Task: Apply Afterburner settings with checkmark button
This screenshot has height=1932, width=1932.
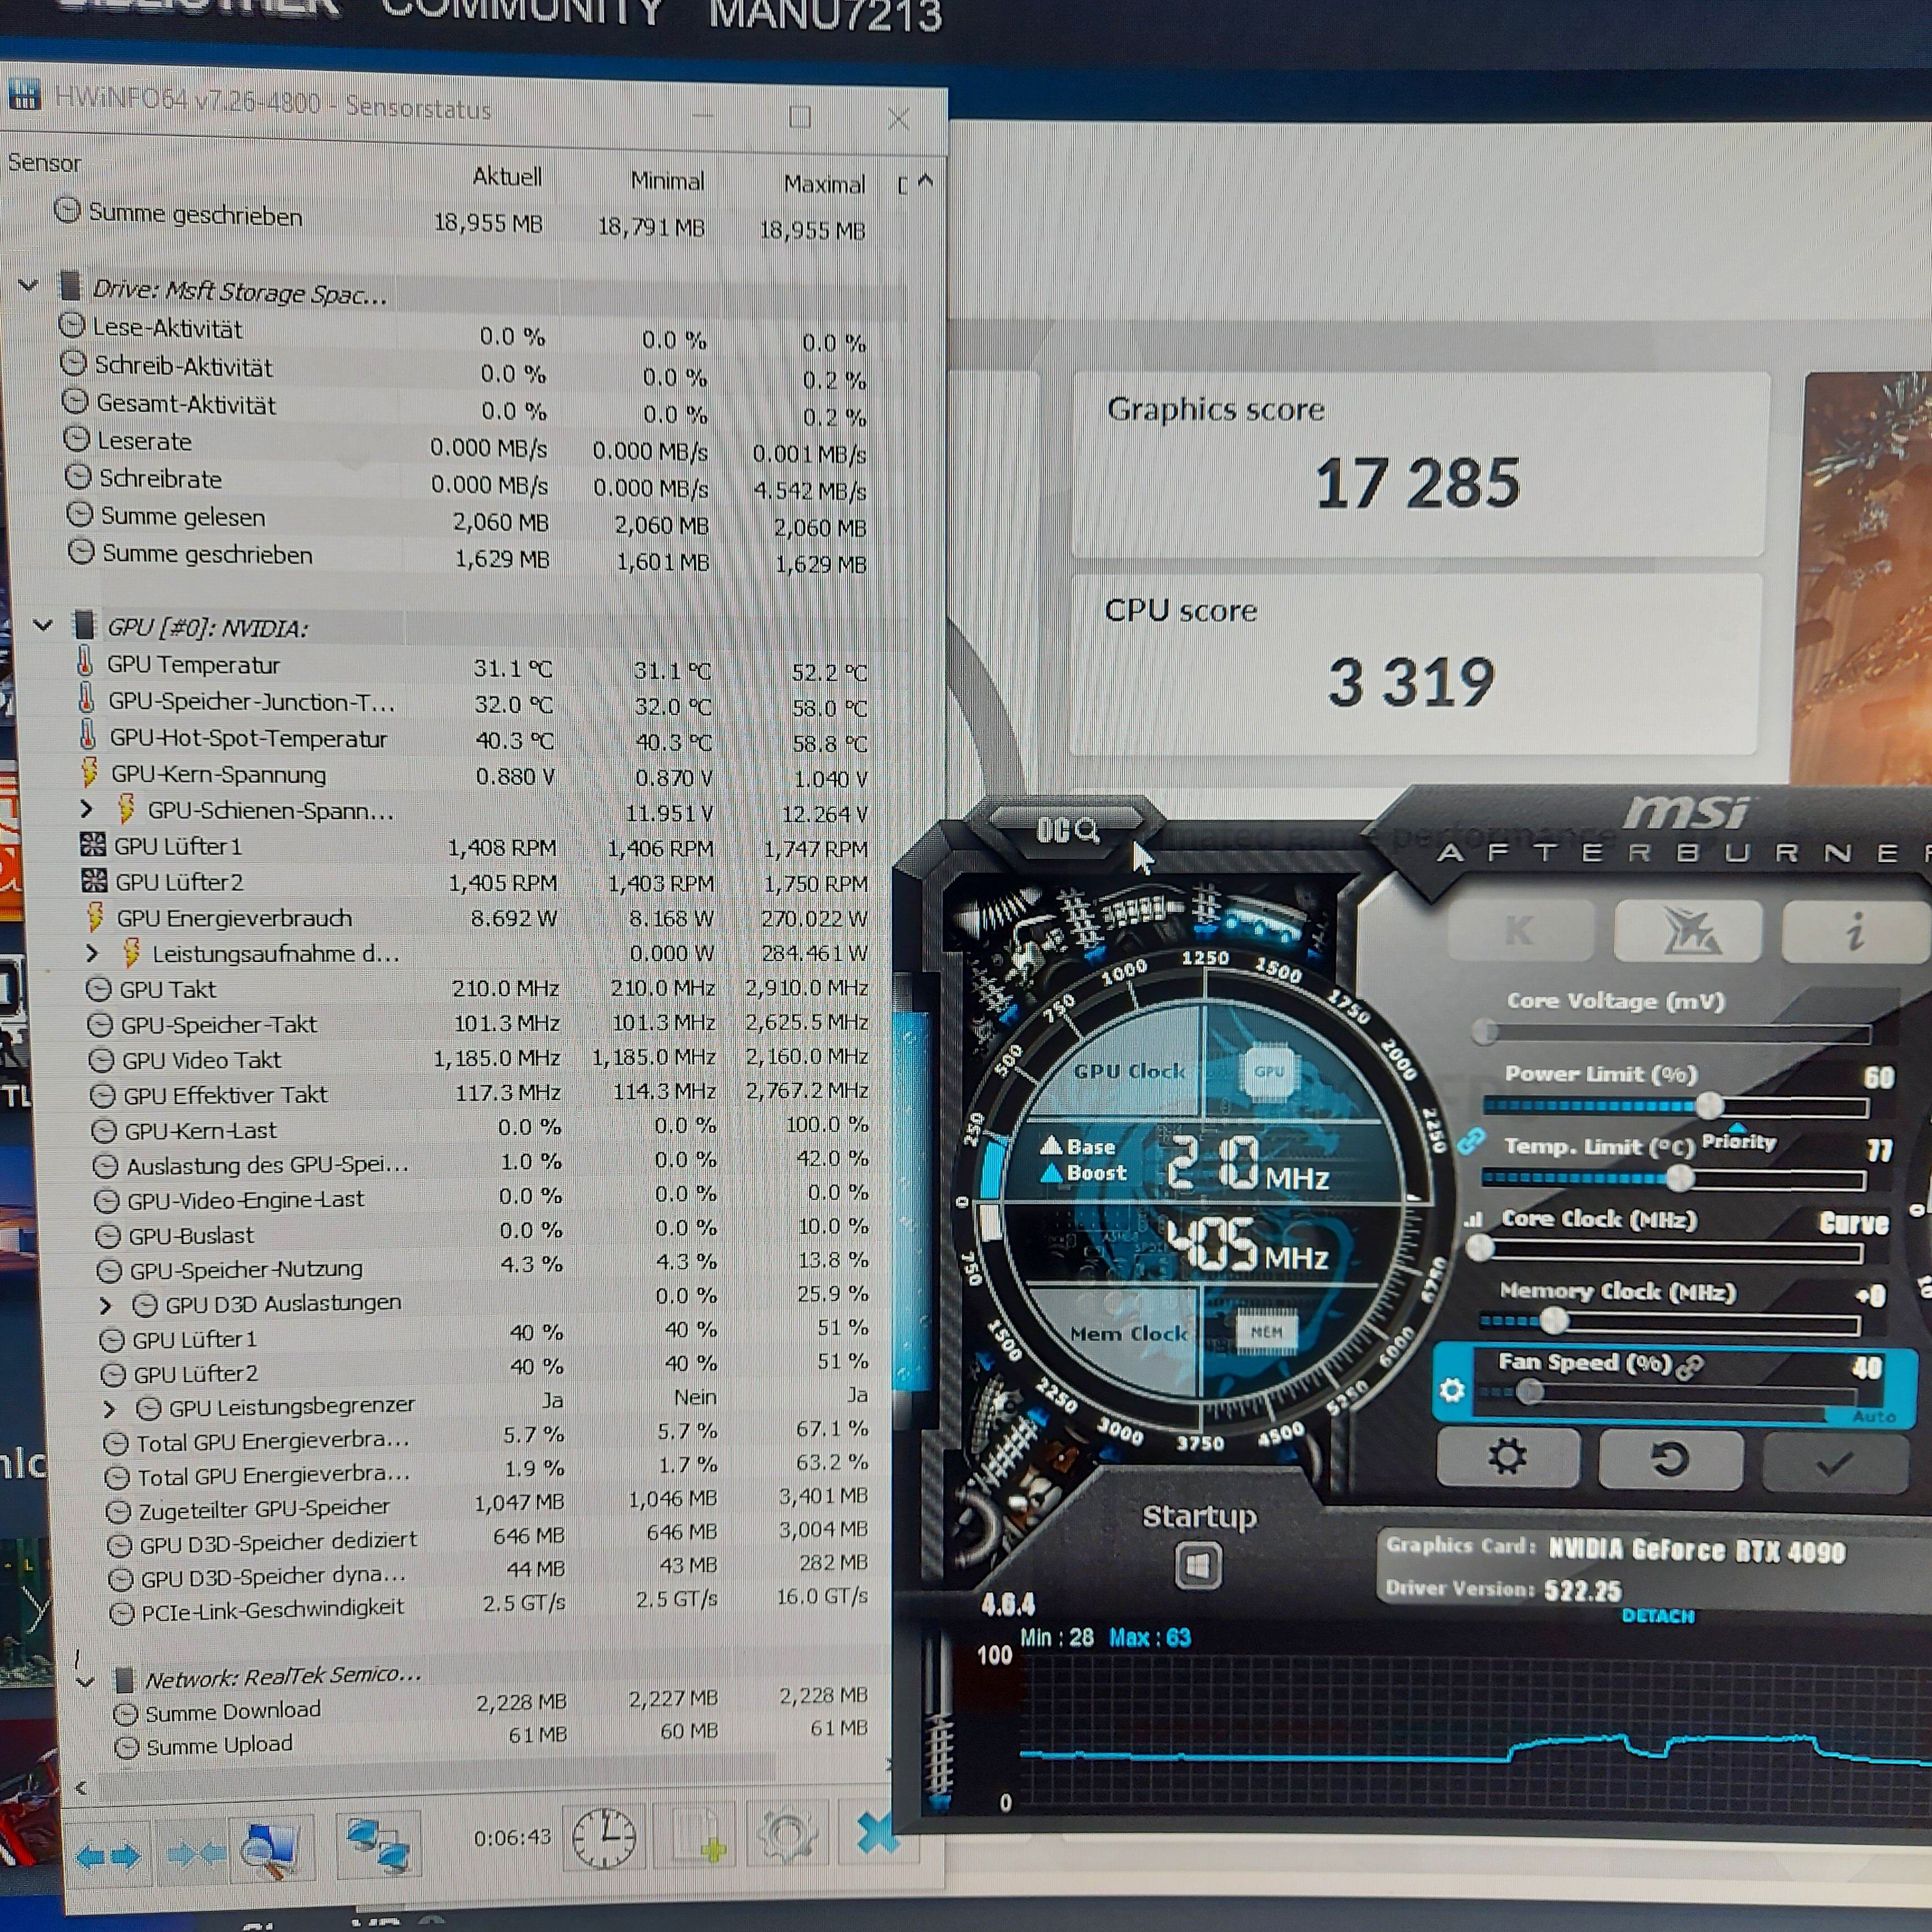Action: pos(1835,1463)
